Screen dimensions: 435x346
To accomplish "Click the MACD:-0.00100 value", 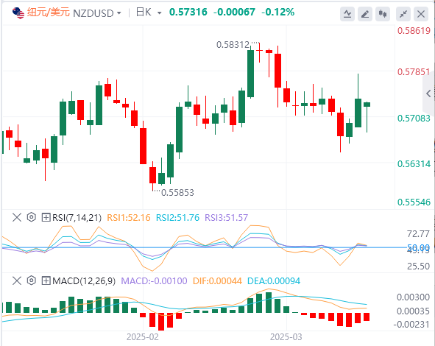I will click(155, 280).
